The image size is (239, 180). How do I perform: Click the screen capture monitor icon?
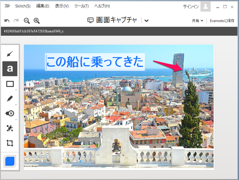pos(90,20)
